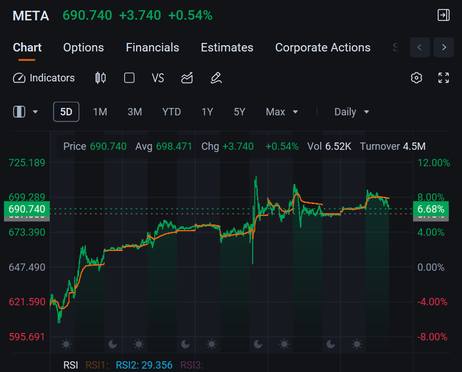Click the 0.00% percent axis label
Viewport: 462px width, 372px height.
pos(431,267)
